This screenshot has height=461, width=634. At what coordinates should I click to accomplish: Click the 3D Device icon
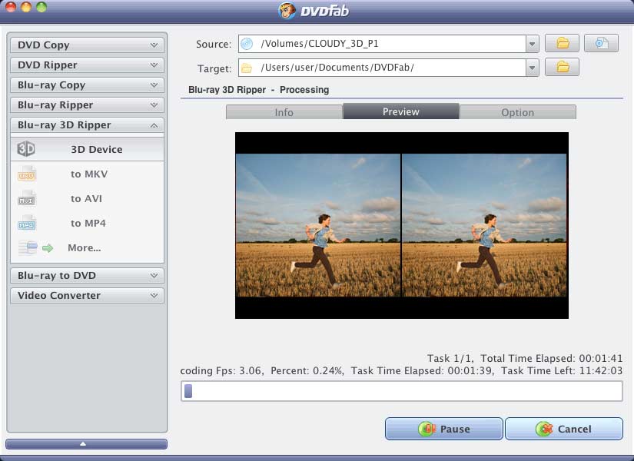26,149
